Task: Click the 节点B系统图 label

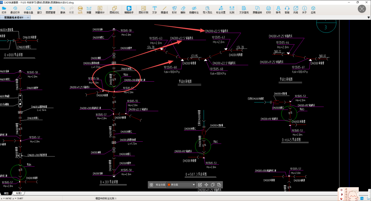Action: (x=185, y=82)
